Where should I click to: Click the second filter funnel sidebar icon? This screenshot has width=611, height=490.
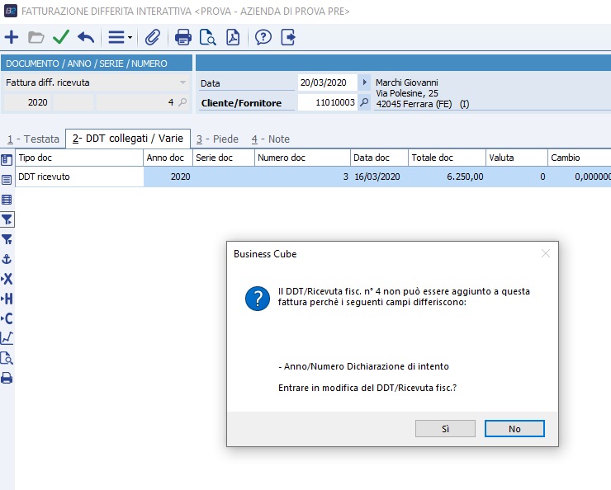7,239
